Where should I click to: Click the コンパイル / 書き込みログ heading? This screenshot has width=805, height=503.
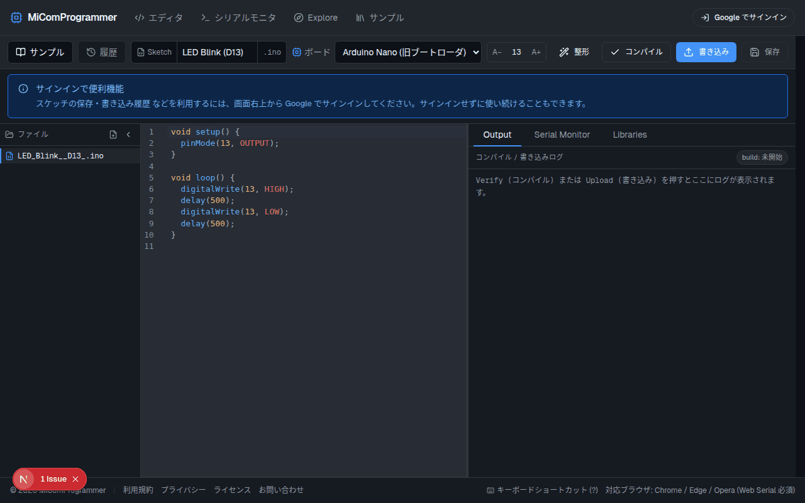tap(519, 157)
